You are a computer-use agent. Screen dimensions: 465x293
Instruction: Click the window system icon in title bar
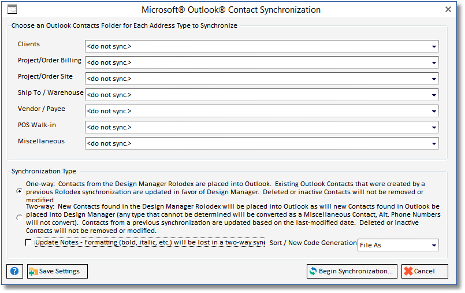pyautogui.click(x=12, y=10)
